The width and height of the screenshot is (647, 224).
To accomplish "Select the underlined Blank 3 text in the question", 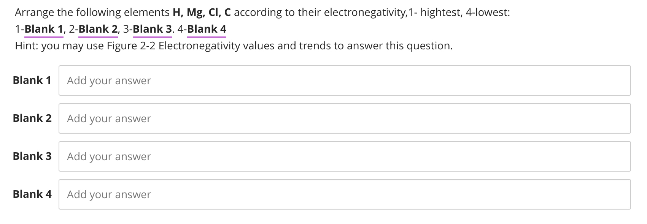I will pyautogui.click(x=152, y=28).
